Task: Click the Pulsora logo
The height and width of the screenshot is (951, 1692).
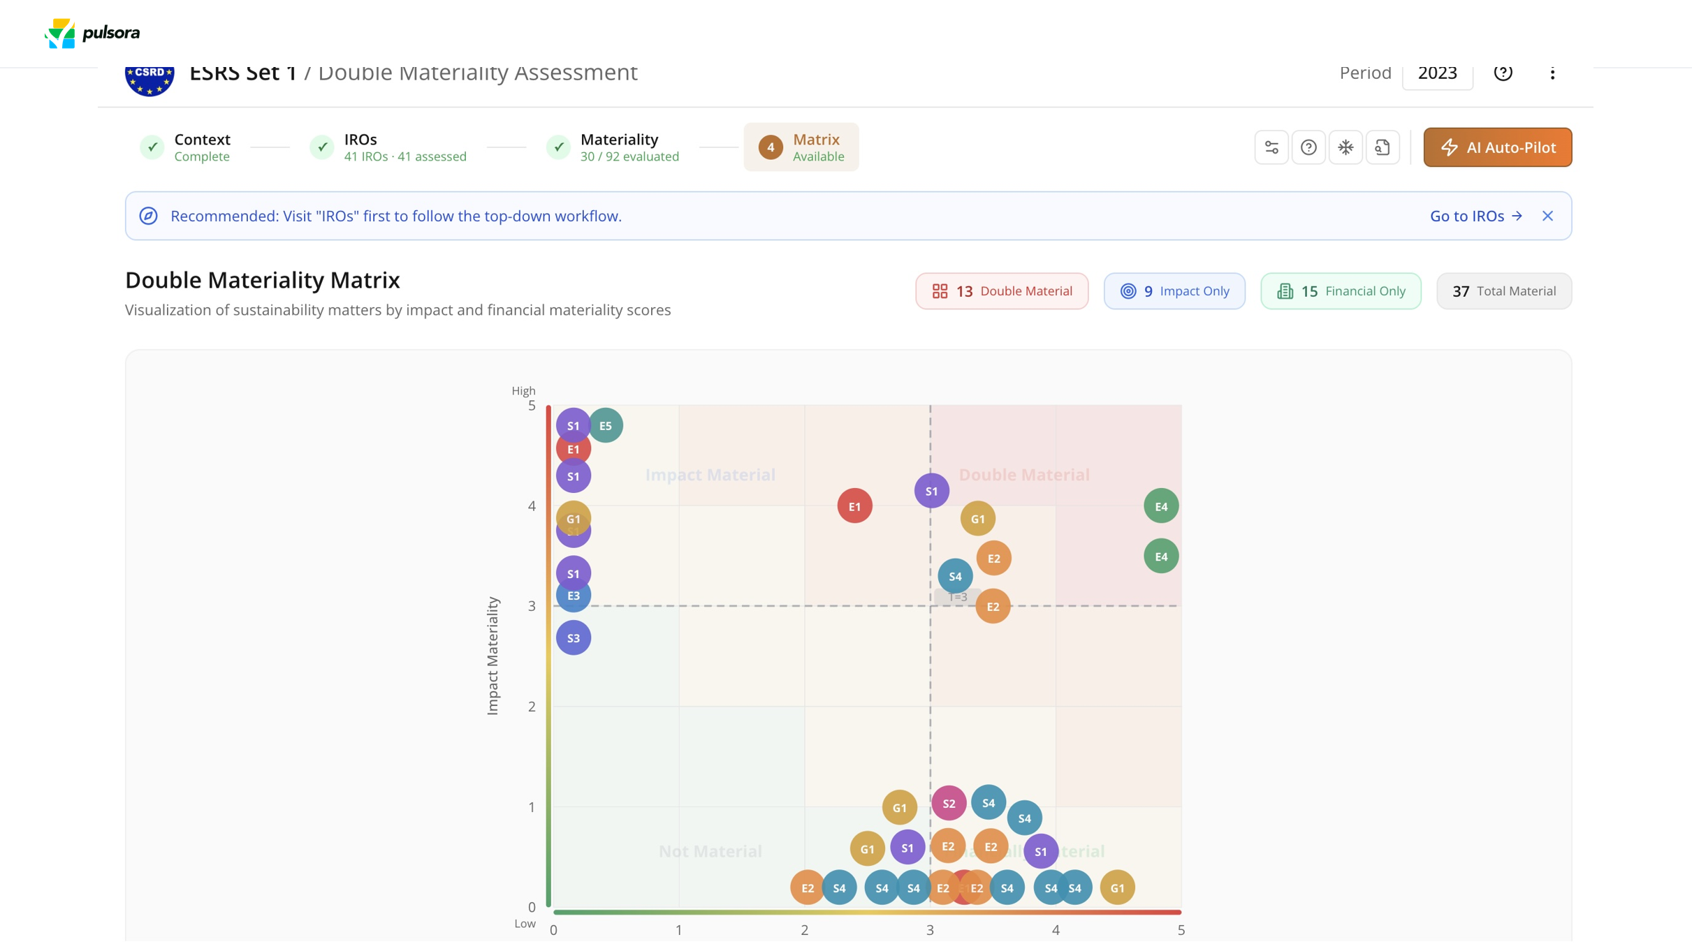Action: point(92,33)
